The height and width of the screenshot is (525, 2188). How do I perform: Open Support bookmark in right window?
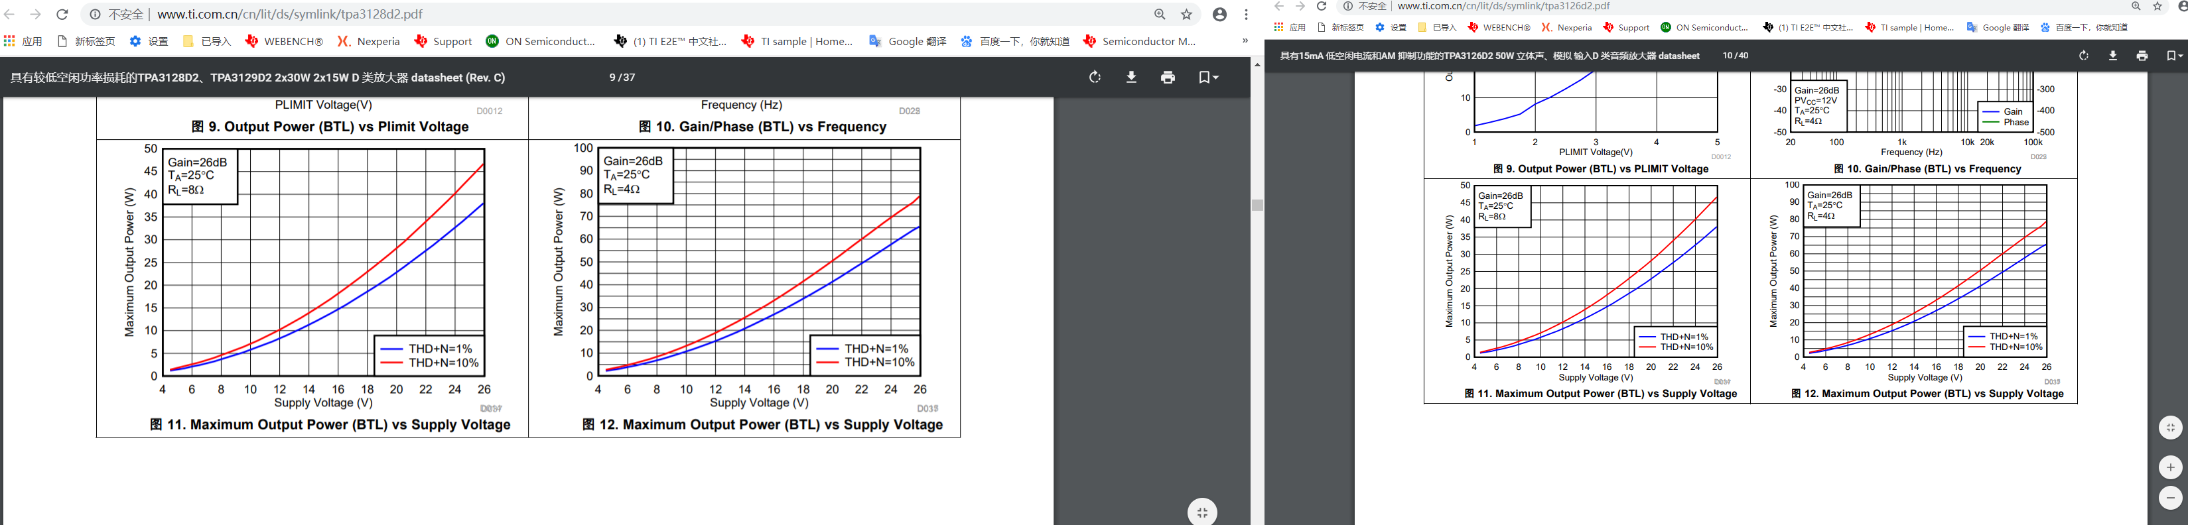(1625, 27)
